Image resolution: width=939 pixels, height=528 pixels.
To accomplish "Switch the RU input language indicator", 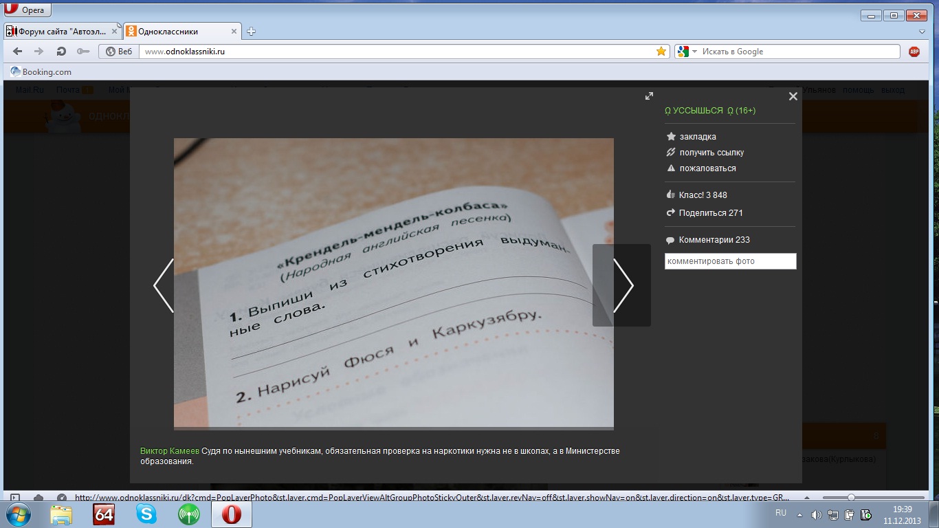I will [781, 514].
